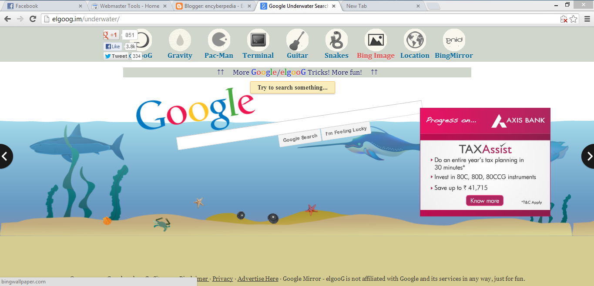Click the I'm Feeling Lucky button
The width and height of the screenshot is (594, 286).
pyautogui.click(x=346, y=130)
